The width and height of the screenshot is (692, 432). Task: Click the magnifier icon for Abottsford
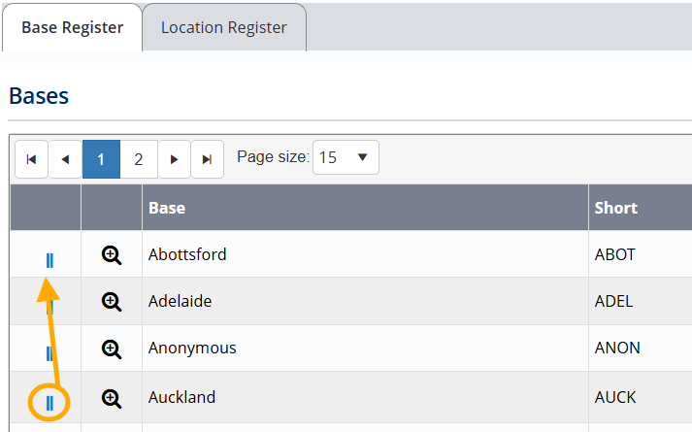coord(112,255)
